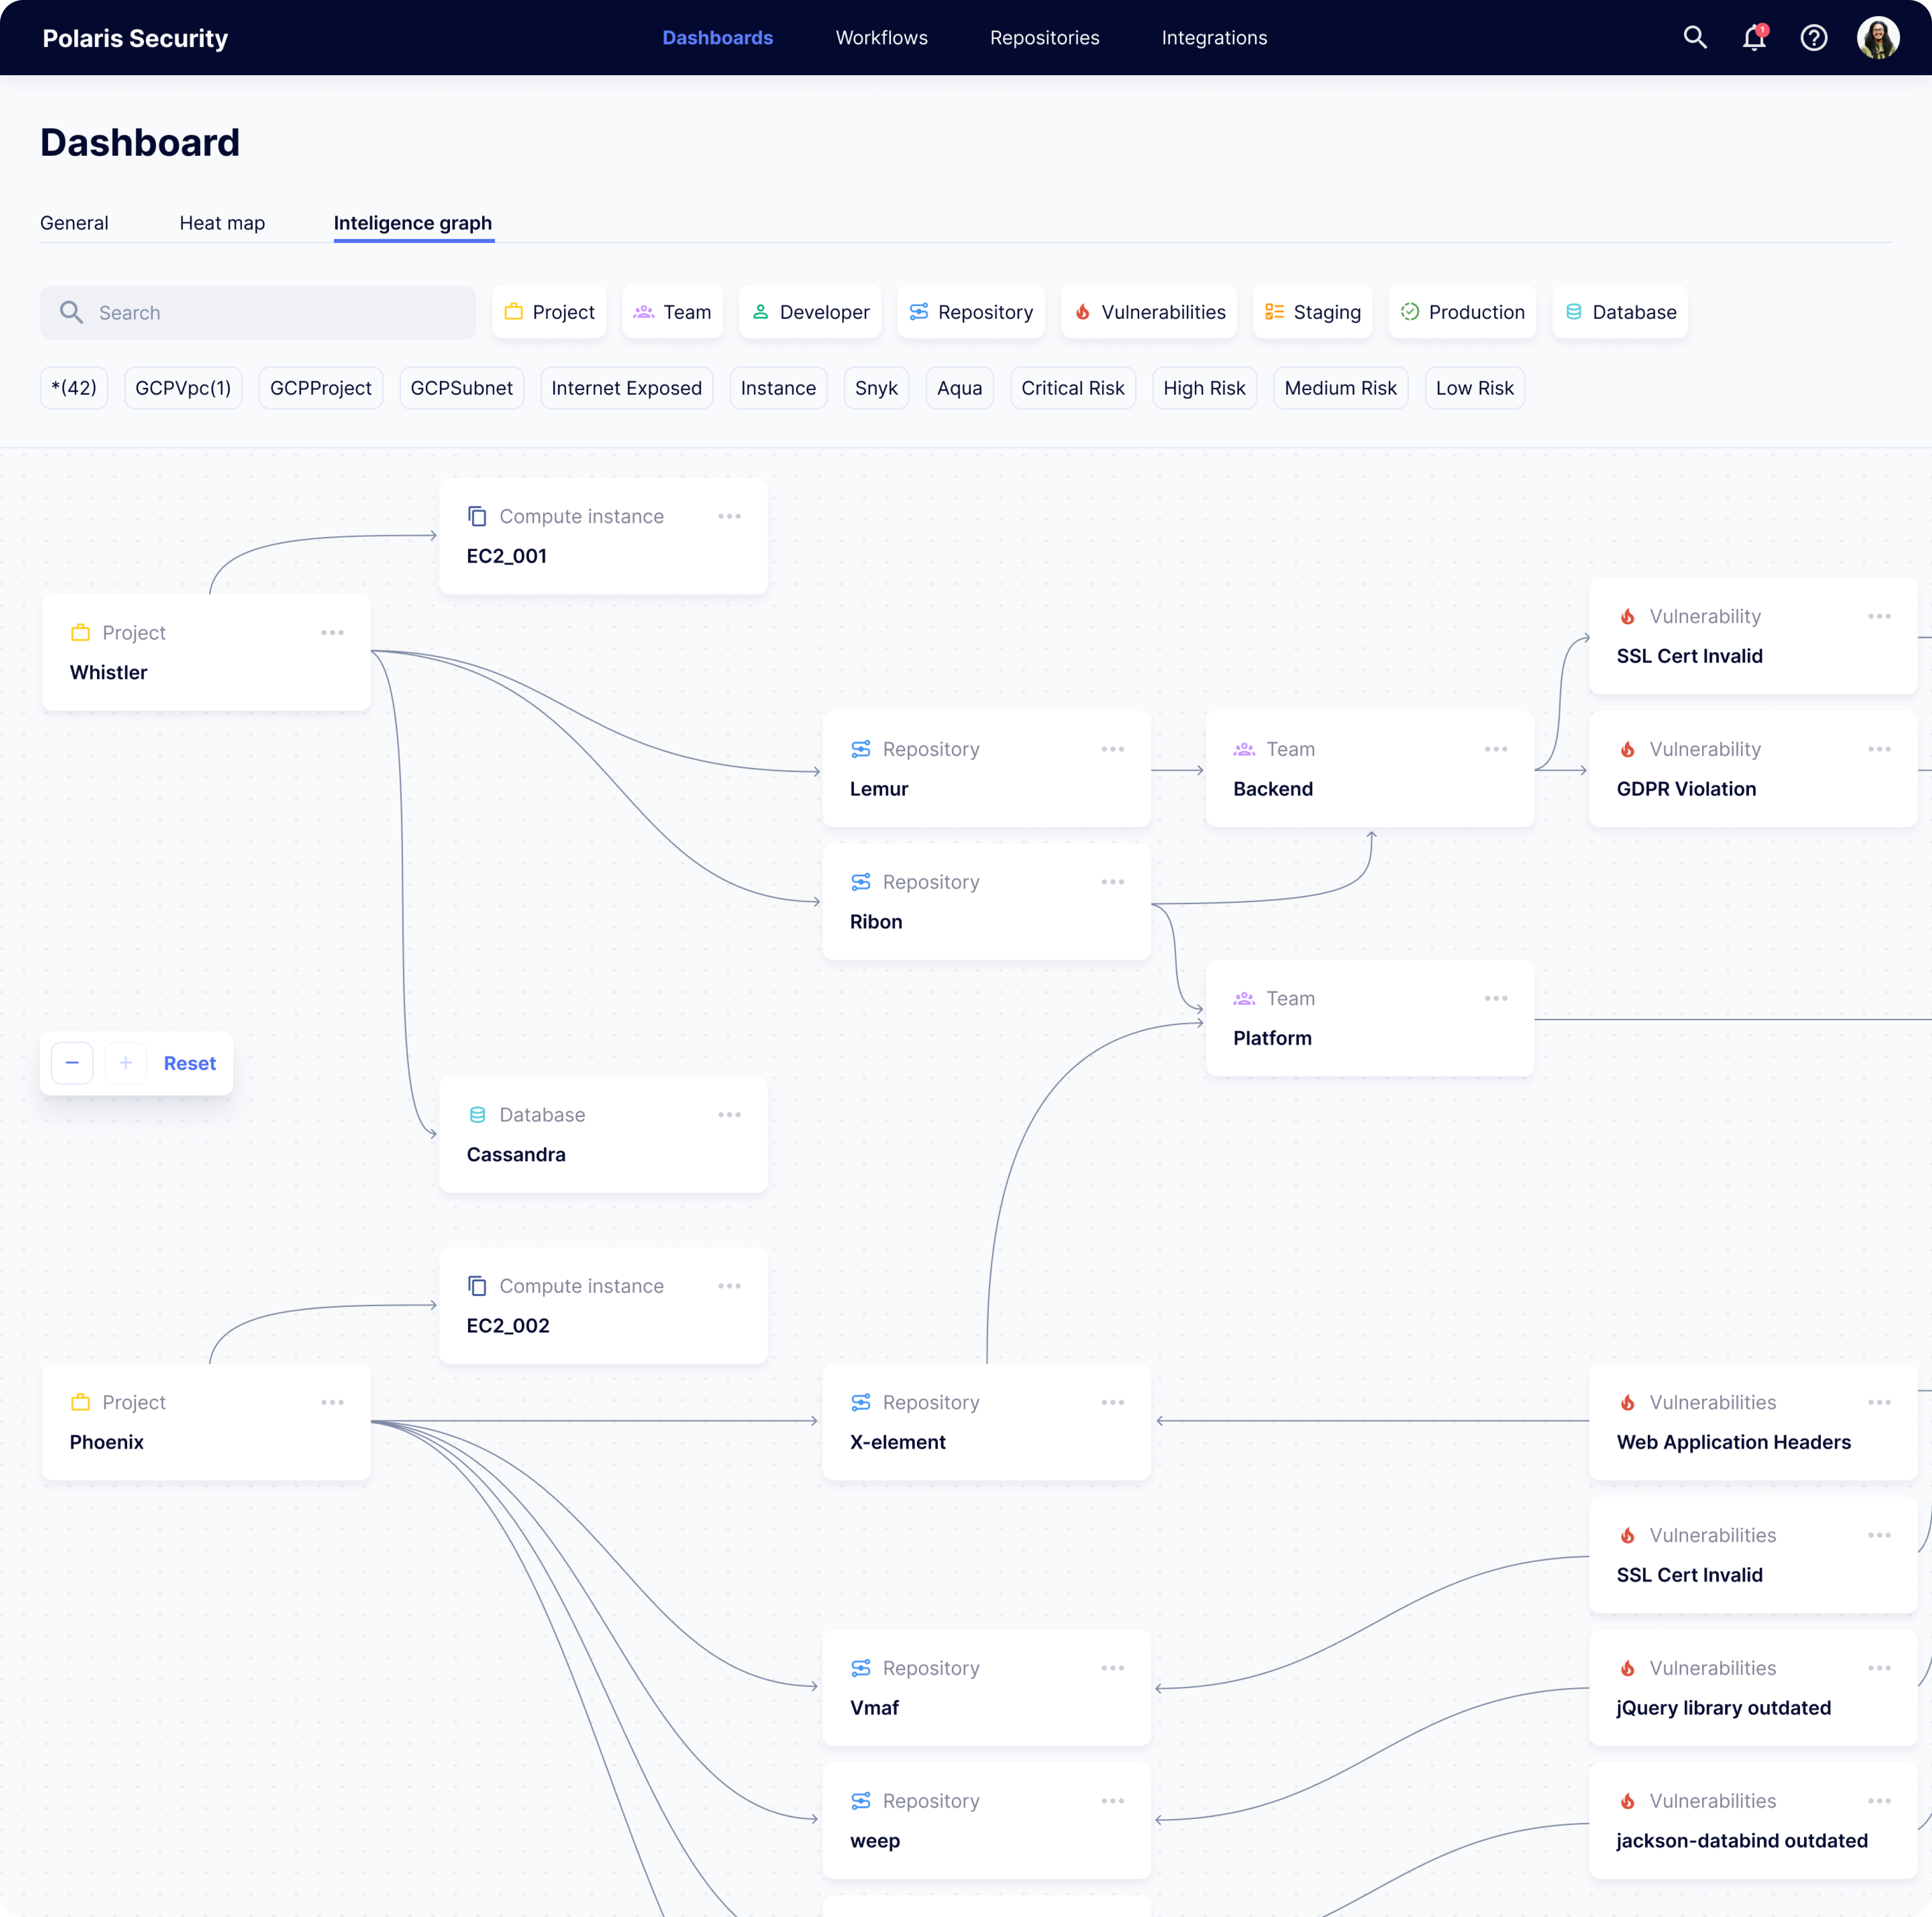The width and height of the screenshot is (1932, 1917).
Task: Open options menu on GDPR Violation card
Action: point(1879,748)
